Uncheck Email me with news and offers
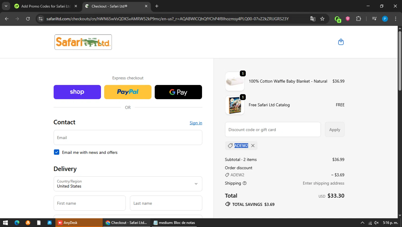 pos(57,152)
